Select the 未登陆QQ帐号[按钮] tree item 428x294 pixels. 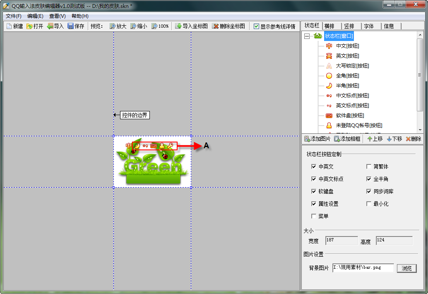tap(359, 125)
